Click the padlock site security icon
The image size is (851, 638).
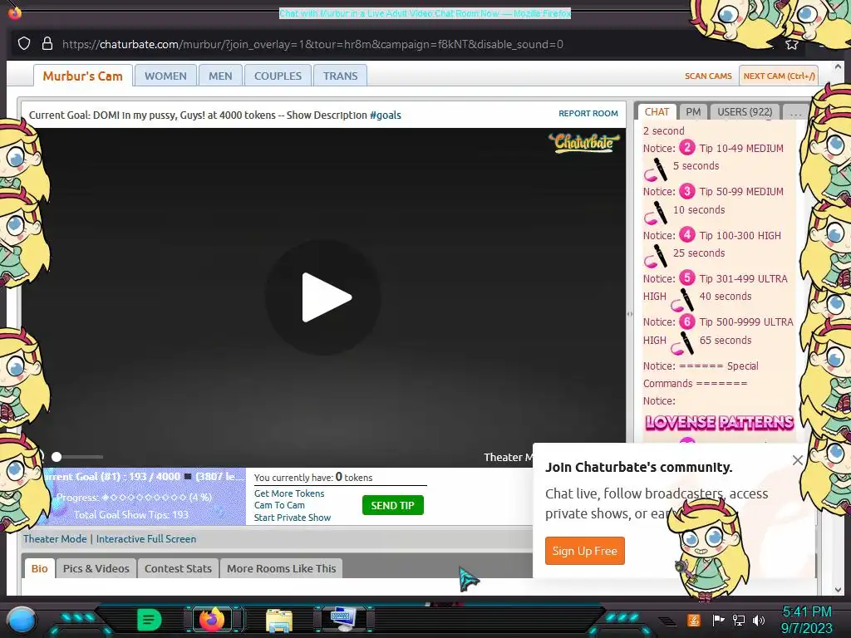point(47,44)
